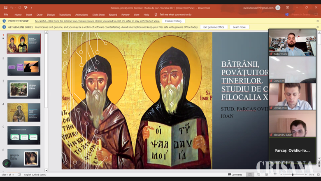Viewport: 321px width, 181px height.
Task: Expand Quick Access Toolbar customize dropdown
Action: (x=31, y=7)
